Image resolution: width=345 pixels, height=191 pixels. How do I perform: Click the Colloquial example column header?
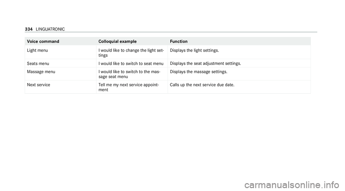coord(118,42)
